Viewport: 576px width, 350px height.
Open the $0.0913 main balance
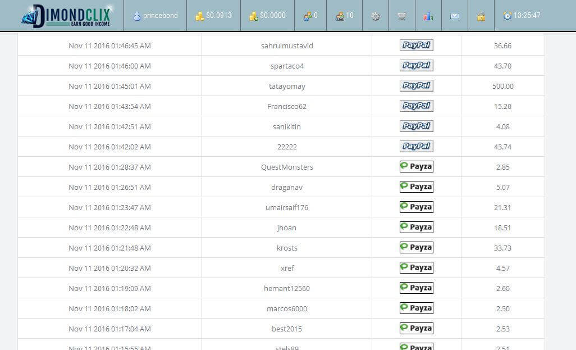pyautogui.click(x=213, y=16)
